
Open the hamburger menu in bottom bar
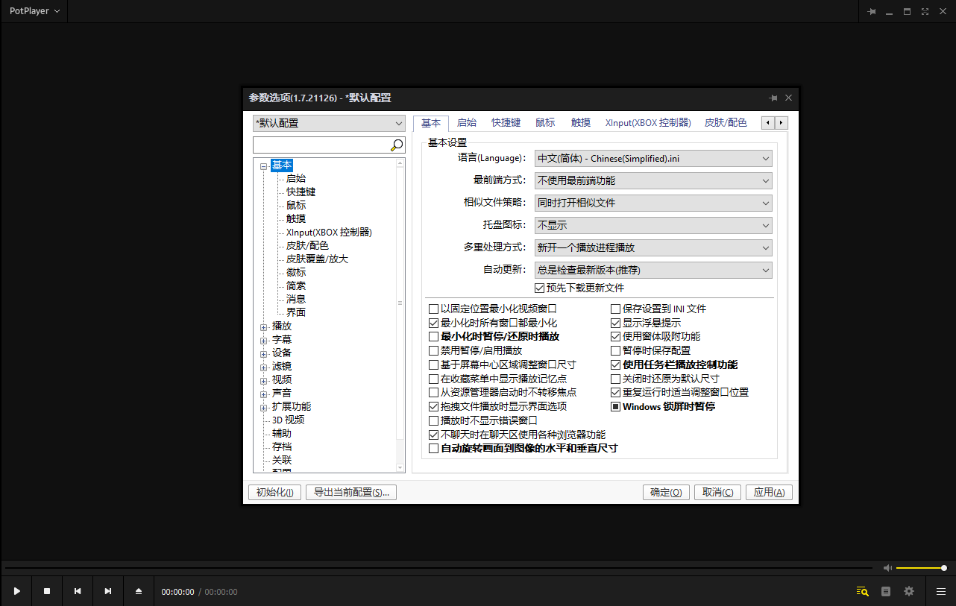[941, 591]
